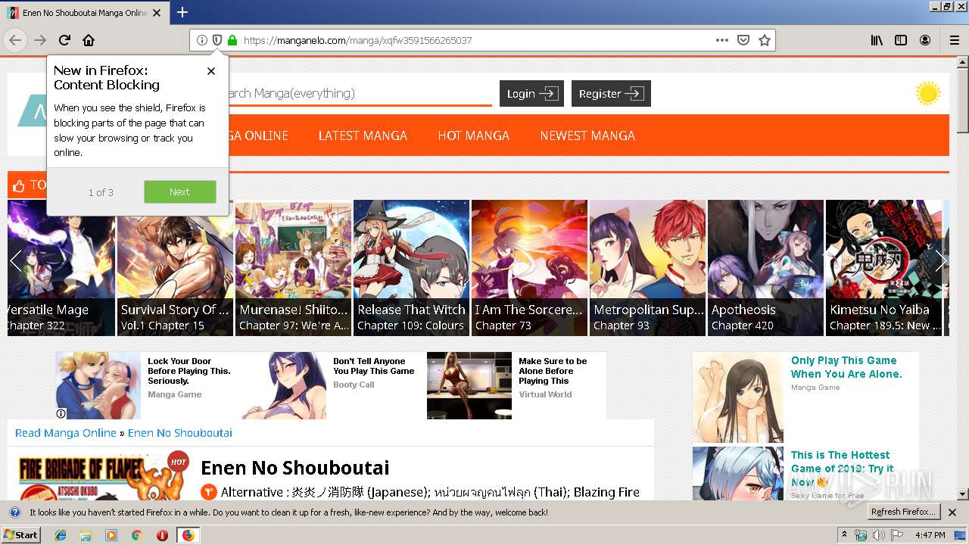Click Next in Content Blocking tour
Viewport: 969px width, 545px height.
tap(179, 192)
